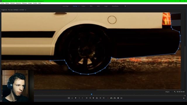Go to the In point
The width and height of the screenshot is (187, 105).
pyautogui.click(x=87, y=98)
